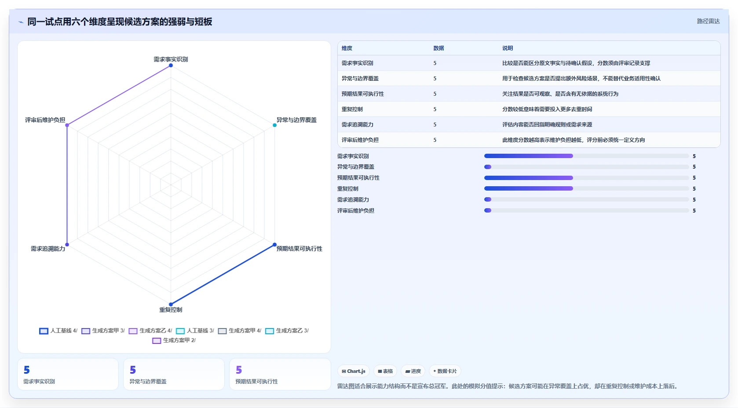Screen dimensions: 738x408
Task: Toggle legend series 人工基线 4/
Action: pyautogui.click(x=58, y=331)
